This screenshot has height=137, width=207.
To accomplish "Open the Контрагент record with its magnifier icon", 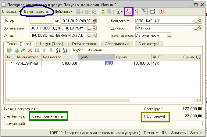I will tap(200, 21).
